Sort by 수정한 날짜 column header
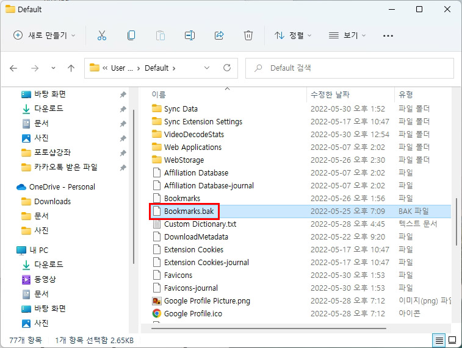 [x=330, y=94]
